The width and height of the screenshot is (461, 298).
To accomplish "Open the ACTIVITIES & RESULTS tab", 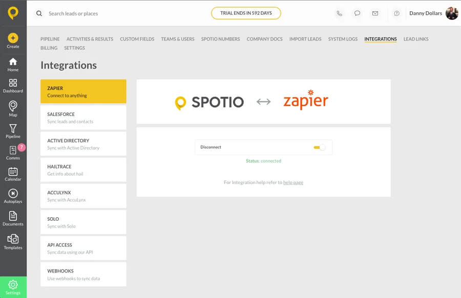I will pos(90,39).
